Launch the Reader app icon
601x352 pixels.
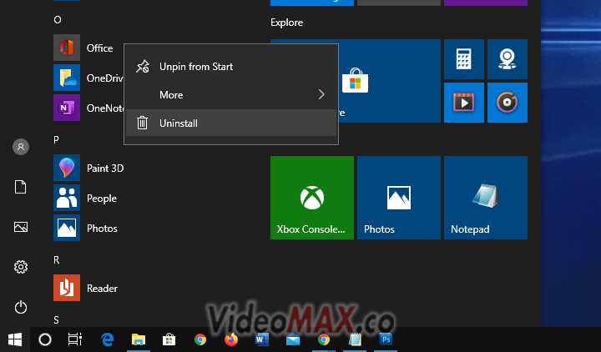coord(67,288)
